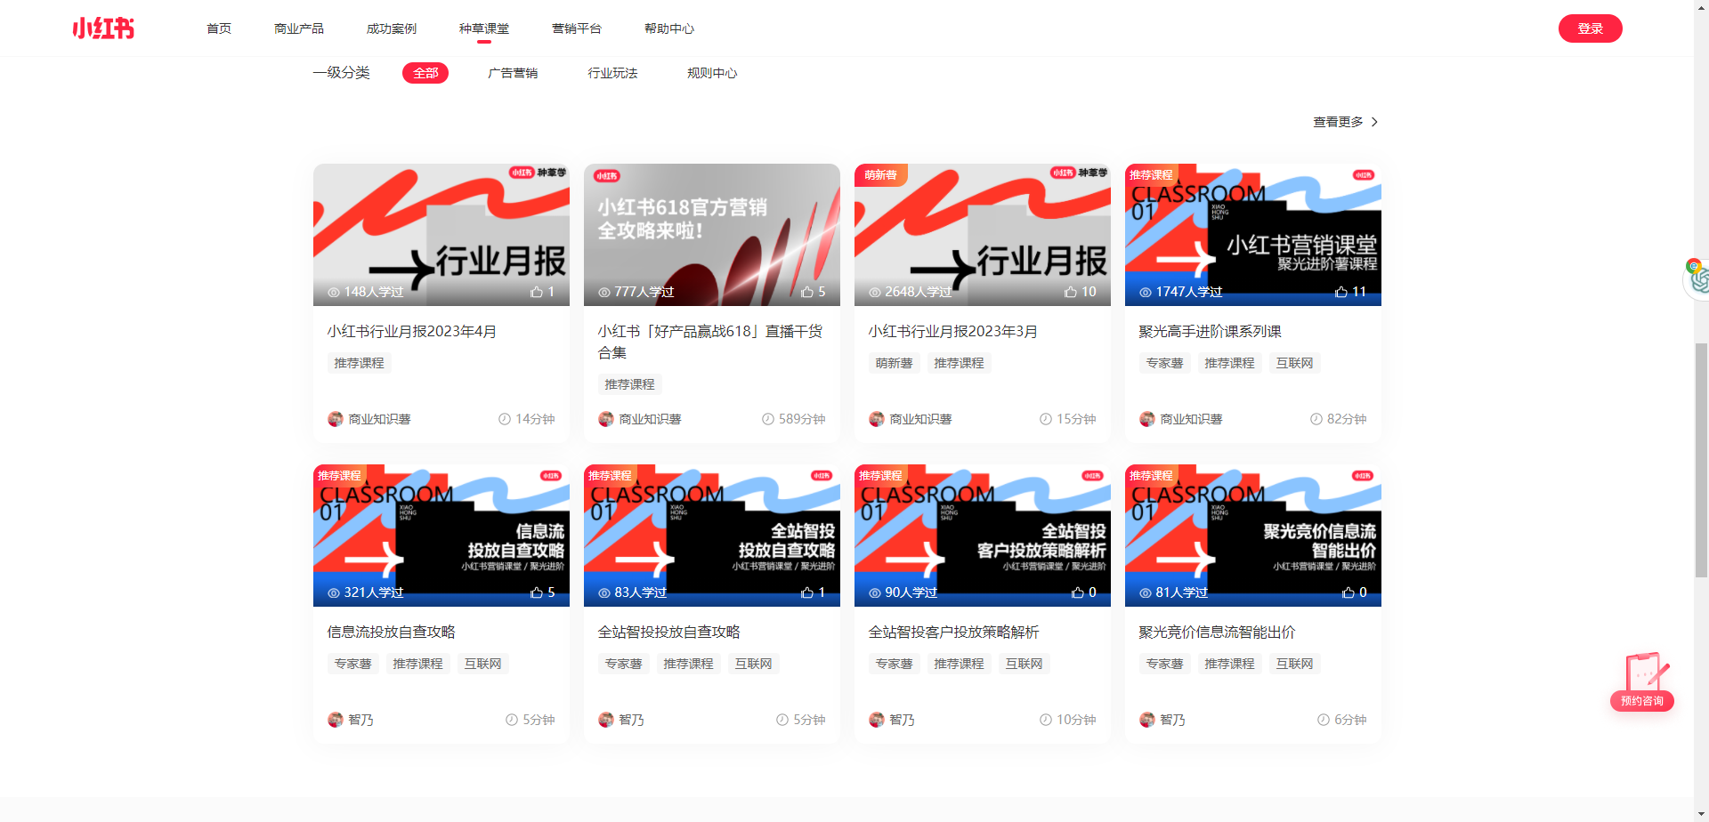1709x822 pixels.
Task: Open the 营销平台 nav menu
Action: (577, 28)
